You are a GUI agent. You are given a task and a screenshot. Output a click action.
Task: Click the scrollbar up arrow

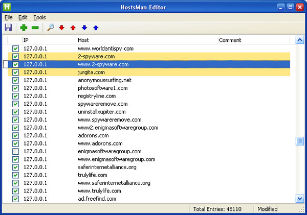click(299, 40)
